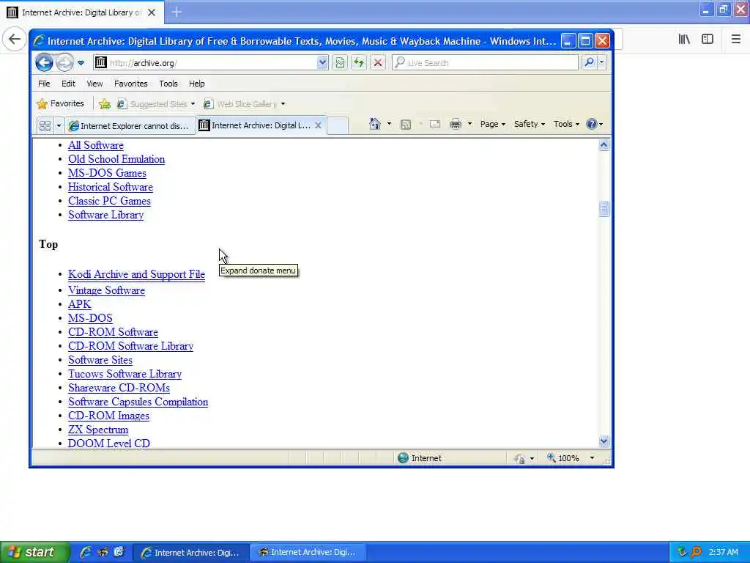Click the RSS feeds icon
Screen dimensions: 750x563
point(406,125)
